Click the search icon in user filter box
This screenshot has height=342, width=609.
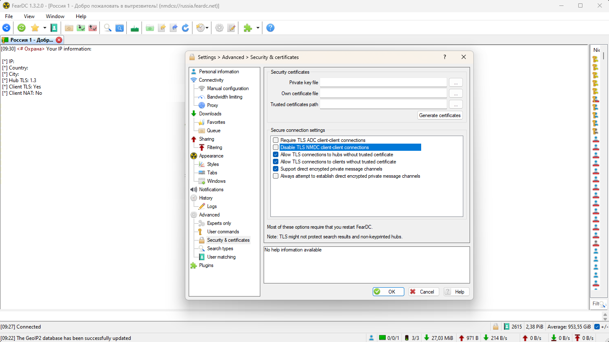click(x=603, y=304)
